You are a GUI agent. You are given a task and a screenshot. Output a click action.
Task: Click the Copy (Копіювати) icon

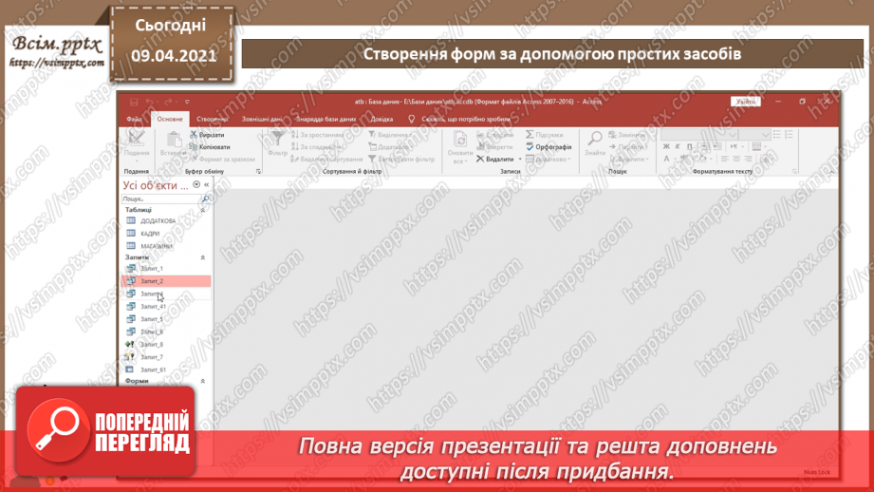click(x=195, y=147)
